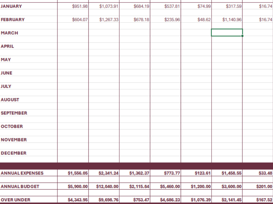
Task: Select February cell $1,267.33
Action: (104, 20)
